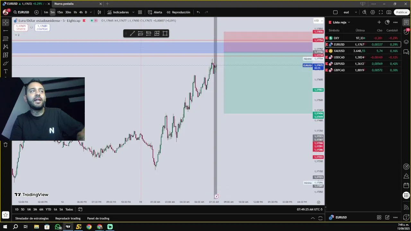Add symbol to watchlist with plus icon
Image resolution: width=411 pixels, height=231 pixels.
click(379, 22)
